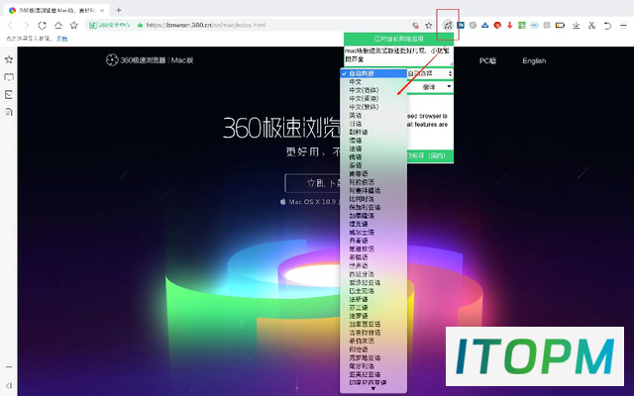The image size is (634, 396).
Task: Click the download now button on page
Action: point(313,183)
